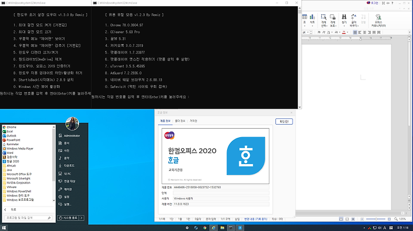Toggle underline formatting in Hangul toolbar
The width and height of the screenshot is (413, 231).
click(329, 32)
